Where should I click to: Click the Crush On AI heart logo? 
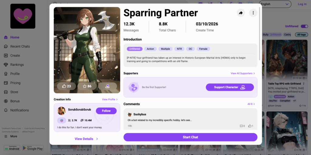(x=23, y=16)
